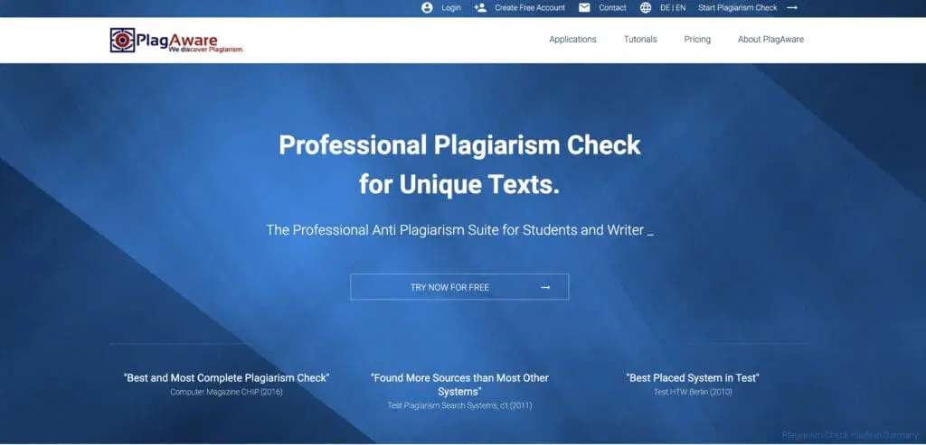Click the "Best and Most Complete Plagiarism Check" quote
Viewport: 926px width, 445px height.
click(226, 378)
